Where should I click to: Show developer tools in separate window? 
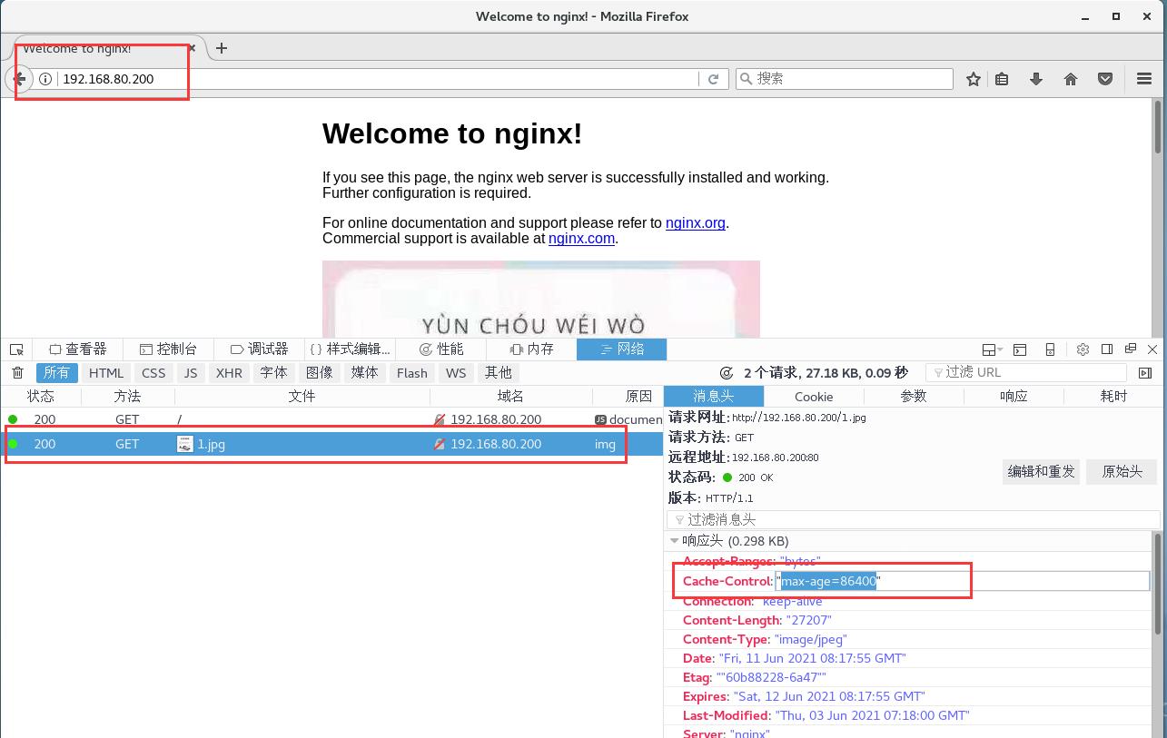click(1131, 349)
